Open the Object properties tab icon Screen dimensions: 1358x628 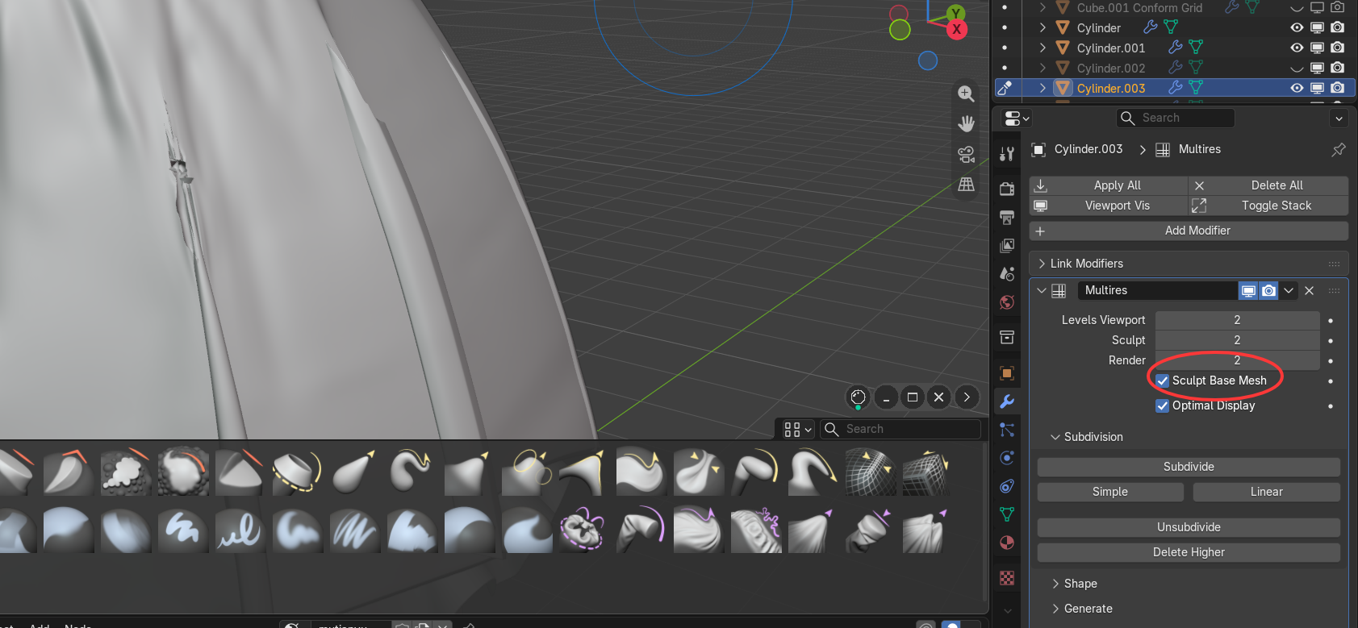click(1007, 373)
